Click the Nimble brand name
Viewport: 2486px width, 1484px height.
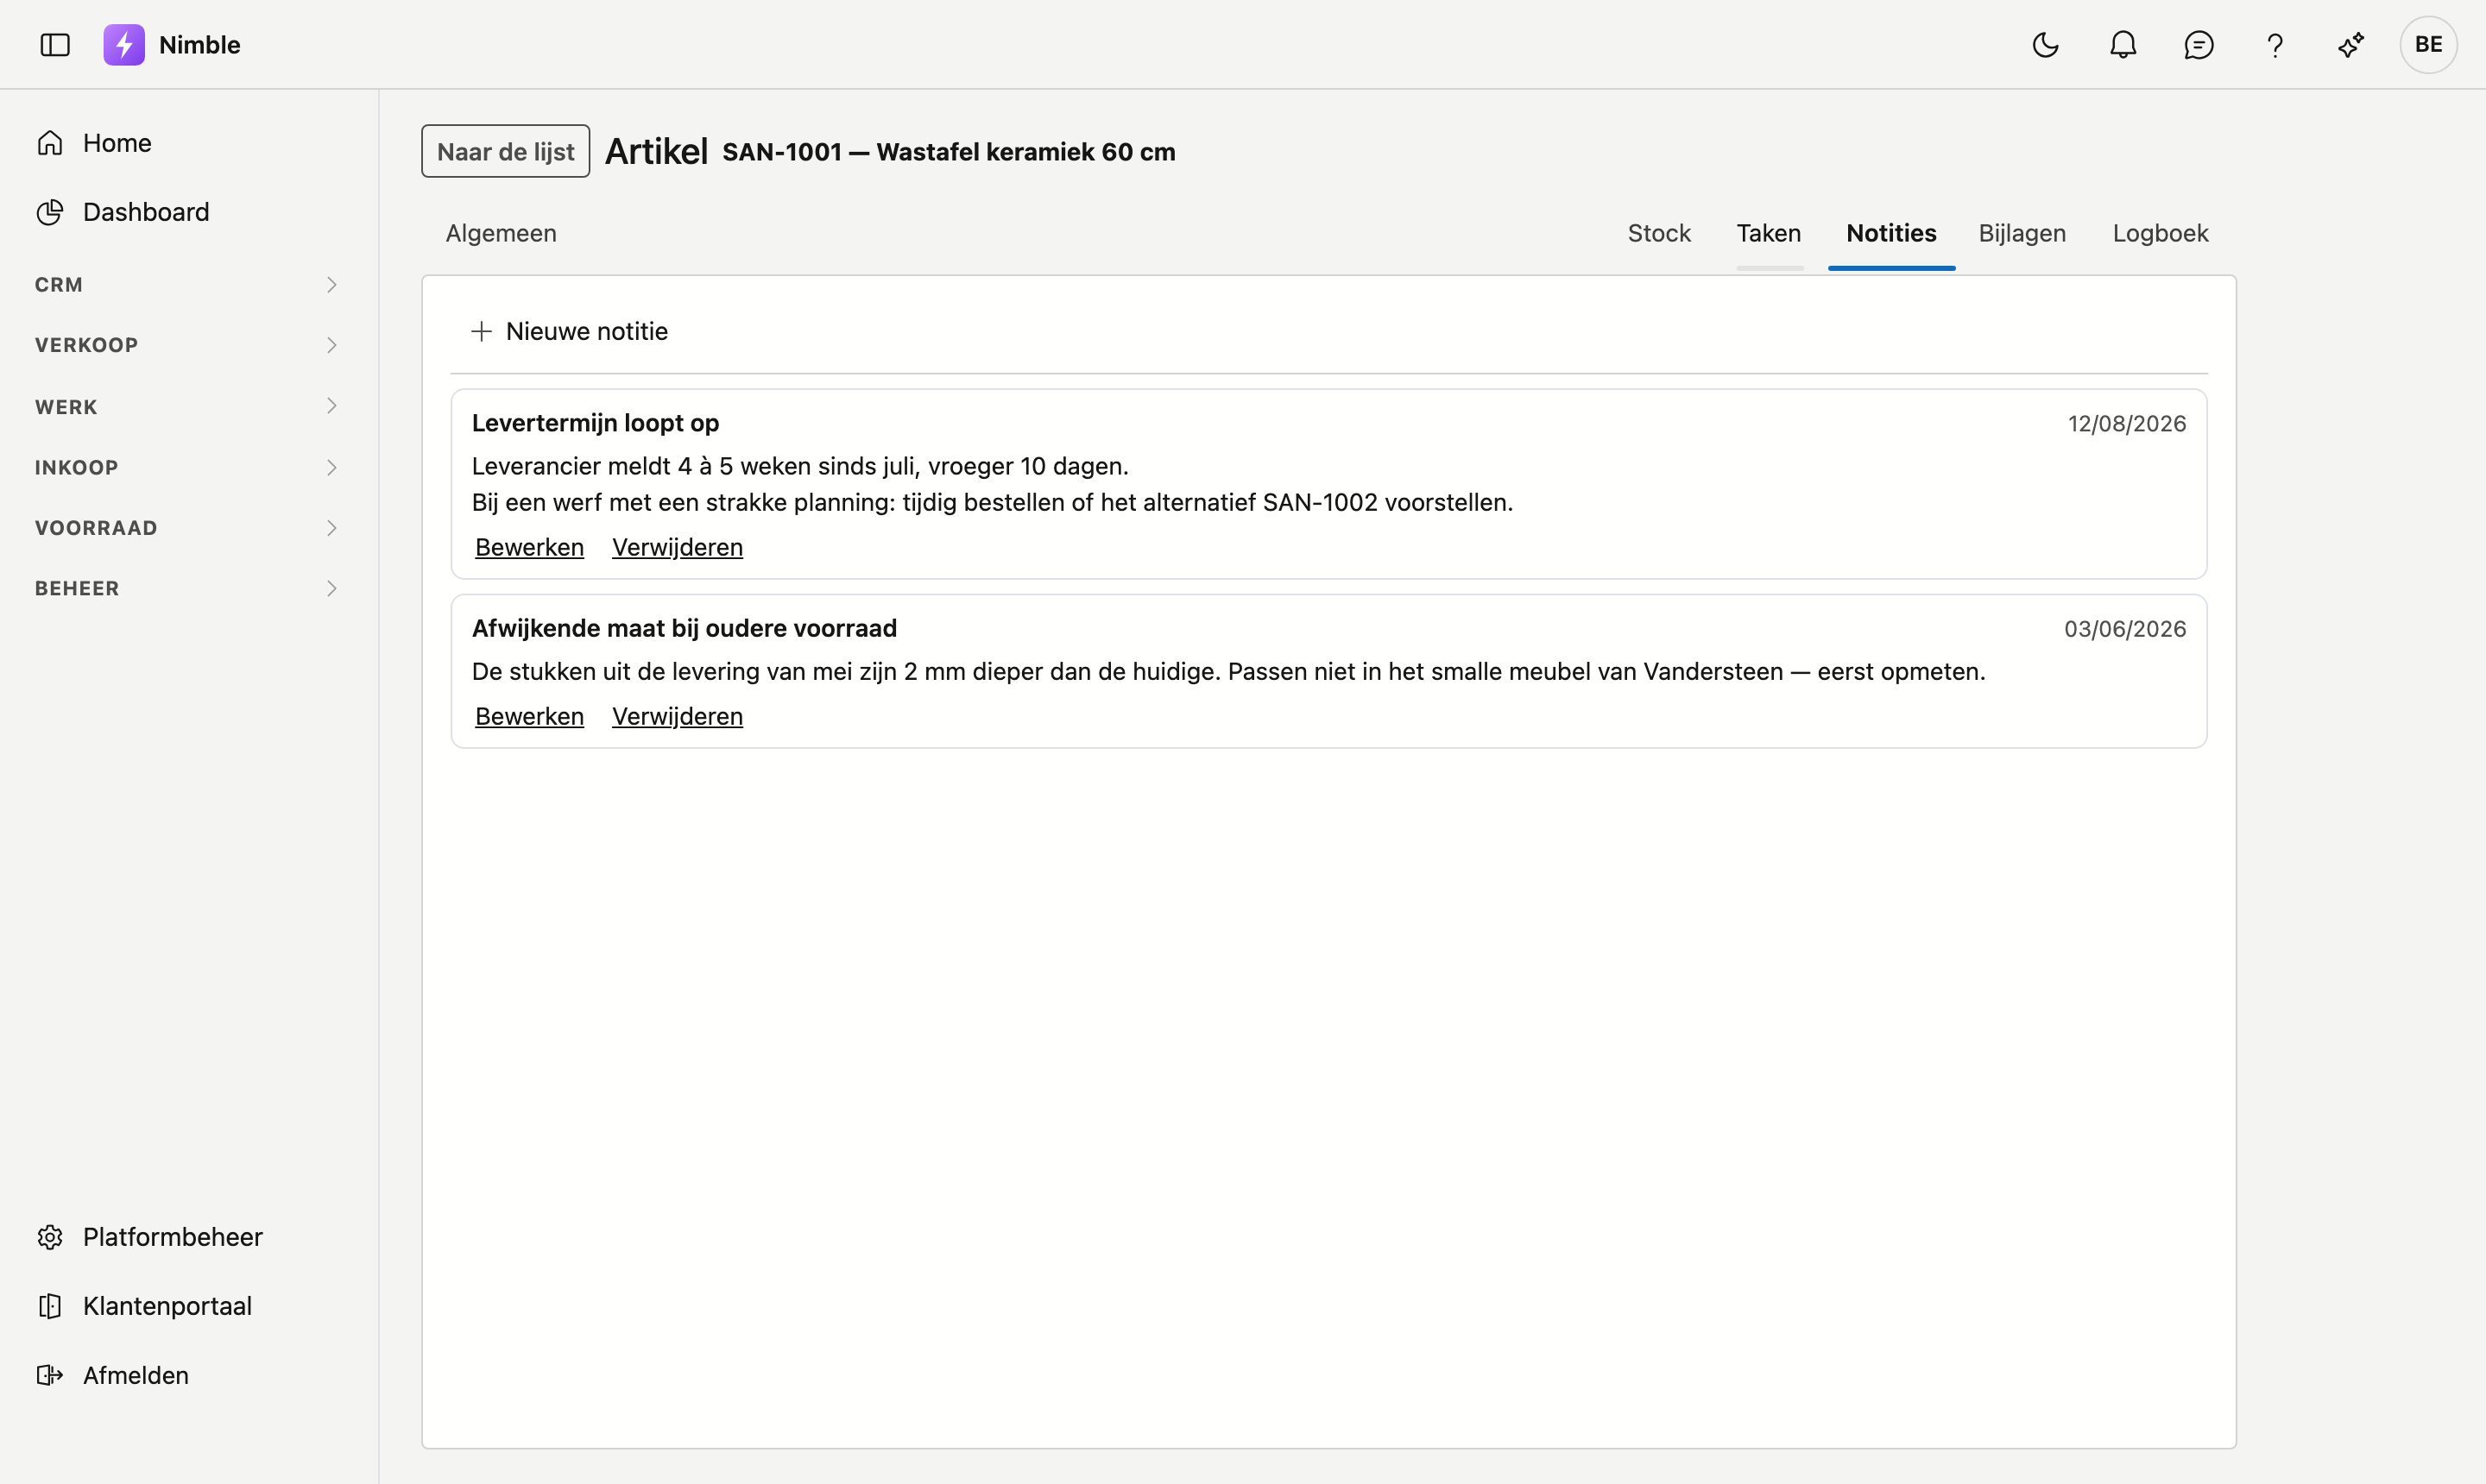click(199, 45)
